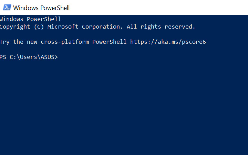This screenshot has width=248, height=155.
Task: Click the PS prefix of the prompt
Action: (3, 57)
